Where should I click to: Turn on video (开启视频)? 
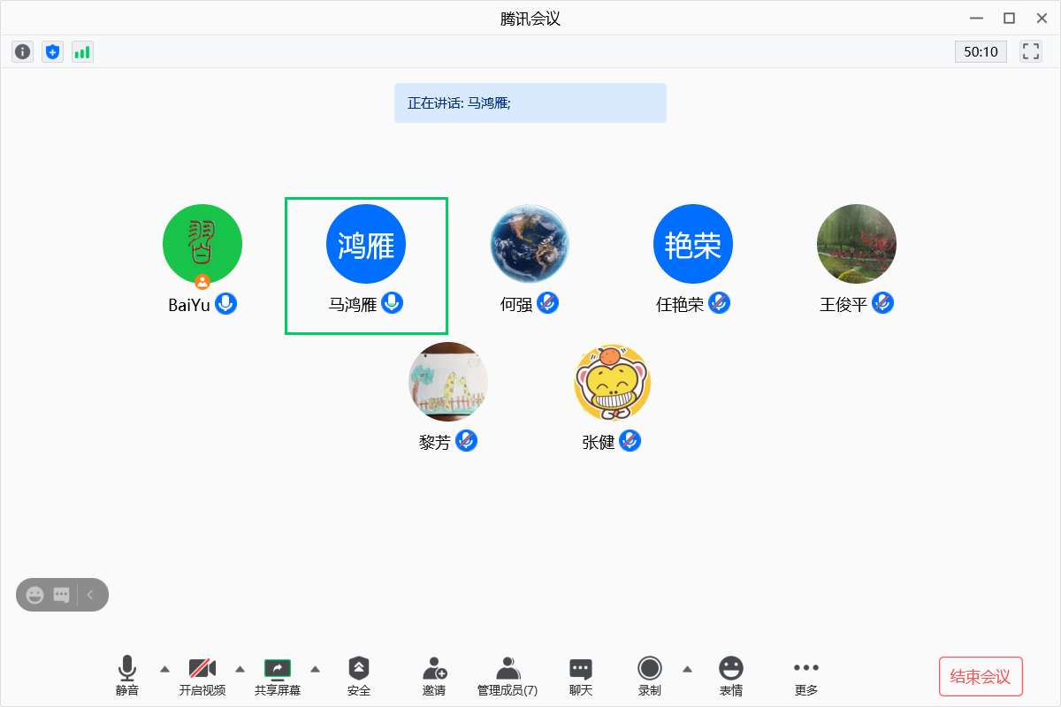(202, 676)
